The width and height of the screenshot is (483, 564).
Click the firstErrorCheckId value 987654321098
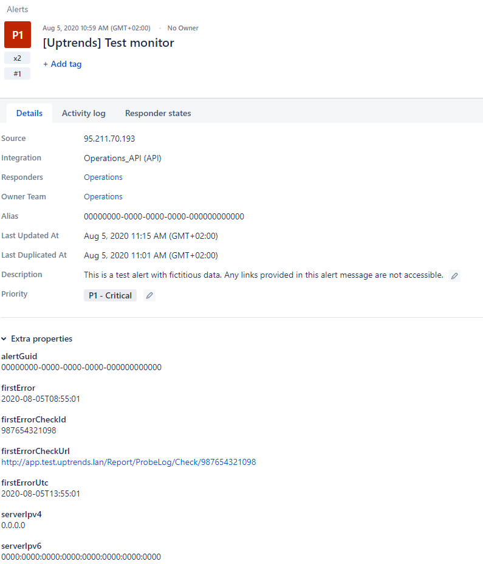[29, 430]
